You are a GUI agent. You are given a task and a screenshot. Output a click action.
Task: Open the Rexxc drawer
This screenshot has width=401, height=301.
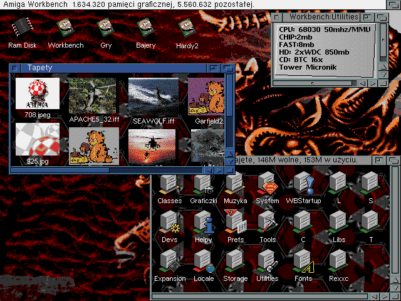pos(339,261)
